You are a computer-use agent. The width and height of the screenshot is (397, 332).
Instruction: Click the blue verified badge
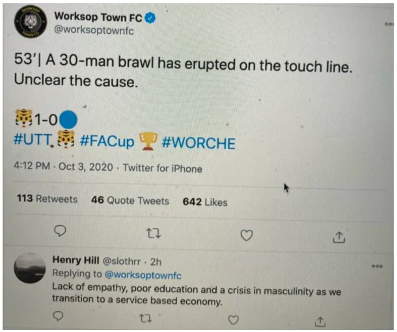click(150, 18)
